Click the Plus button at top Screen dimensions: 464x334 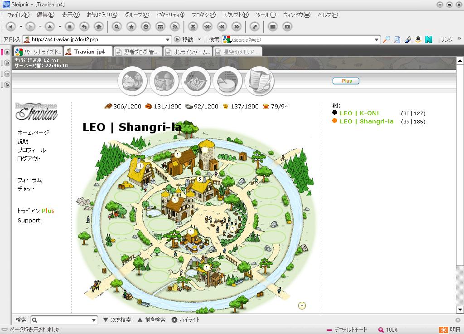click(346, 81)
